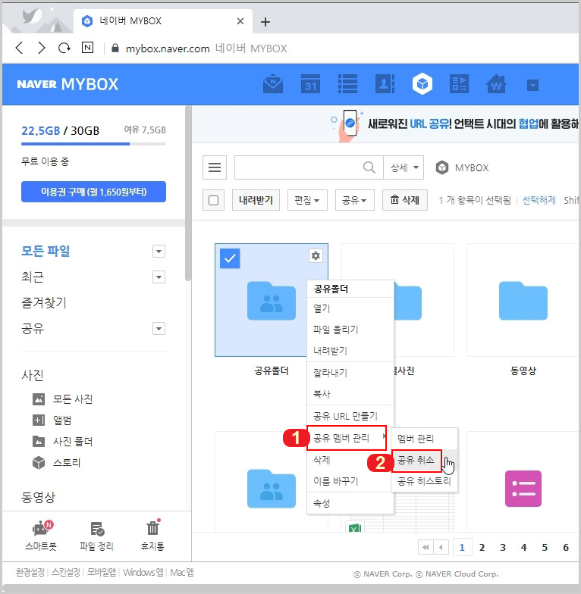Select 복사 in context menu
Image resolution: width=581 pixels, height=594 pixels.
(350, 394)
